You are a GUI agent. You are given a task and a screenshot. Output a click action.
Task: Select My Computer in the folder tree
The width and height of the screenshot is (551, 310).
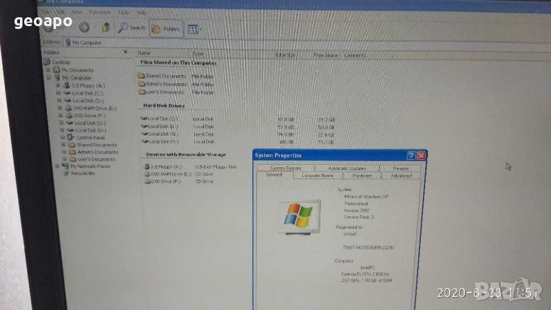click(76, 78)
